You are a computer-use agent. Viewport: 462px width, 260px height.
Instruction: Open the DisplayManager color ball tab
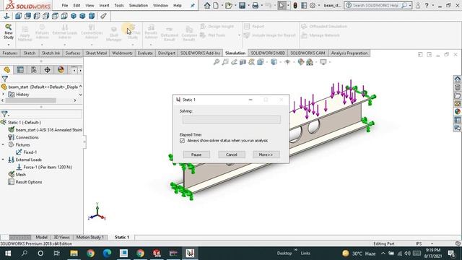[x=61, y=70]
